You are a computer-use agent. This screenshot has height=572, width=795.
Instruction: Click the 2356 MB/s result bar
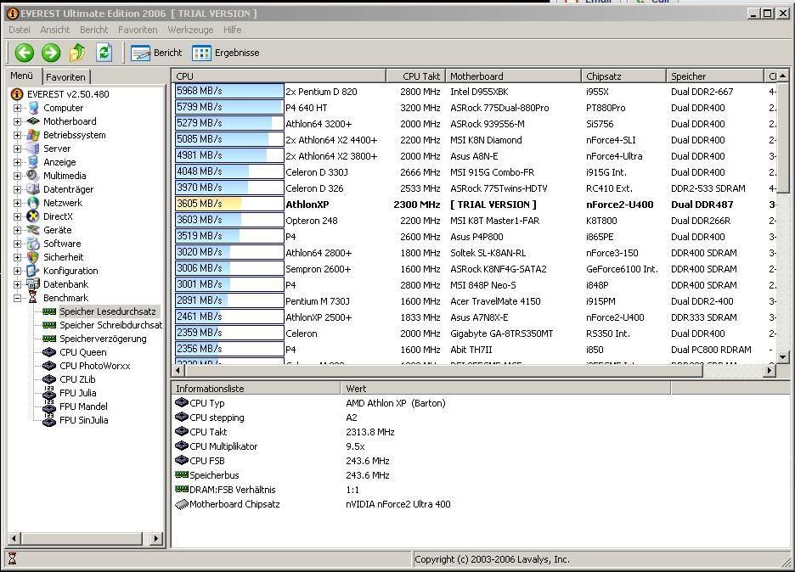[x=229, y=349]
